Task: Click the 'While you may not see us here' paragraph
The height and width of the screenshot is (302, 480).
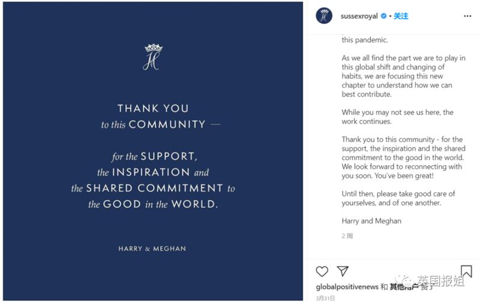Action: click(397, 117)
